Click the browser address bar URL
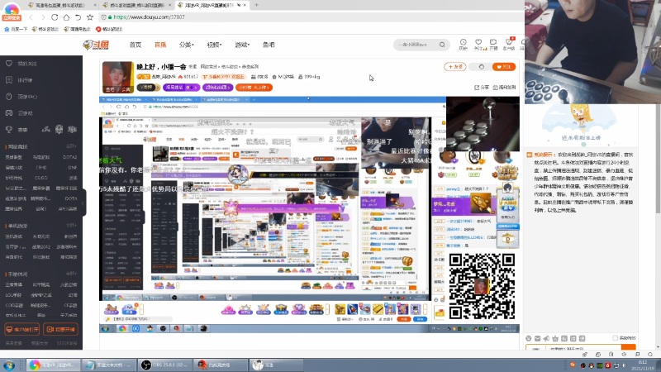 pos(149,17)
